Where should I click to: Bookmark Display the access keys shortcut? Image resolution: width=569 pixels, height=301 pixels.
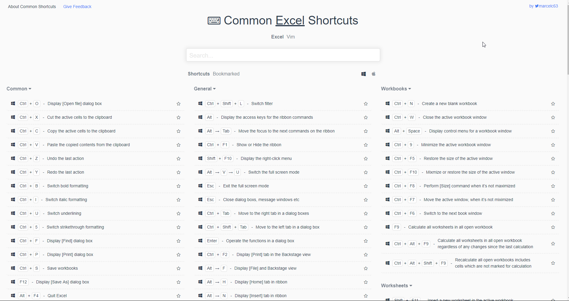tap(366, 118)
